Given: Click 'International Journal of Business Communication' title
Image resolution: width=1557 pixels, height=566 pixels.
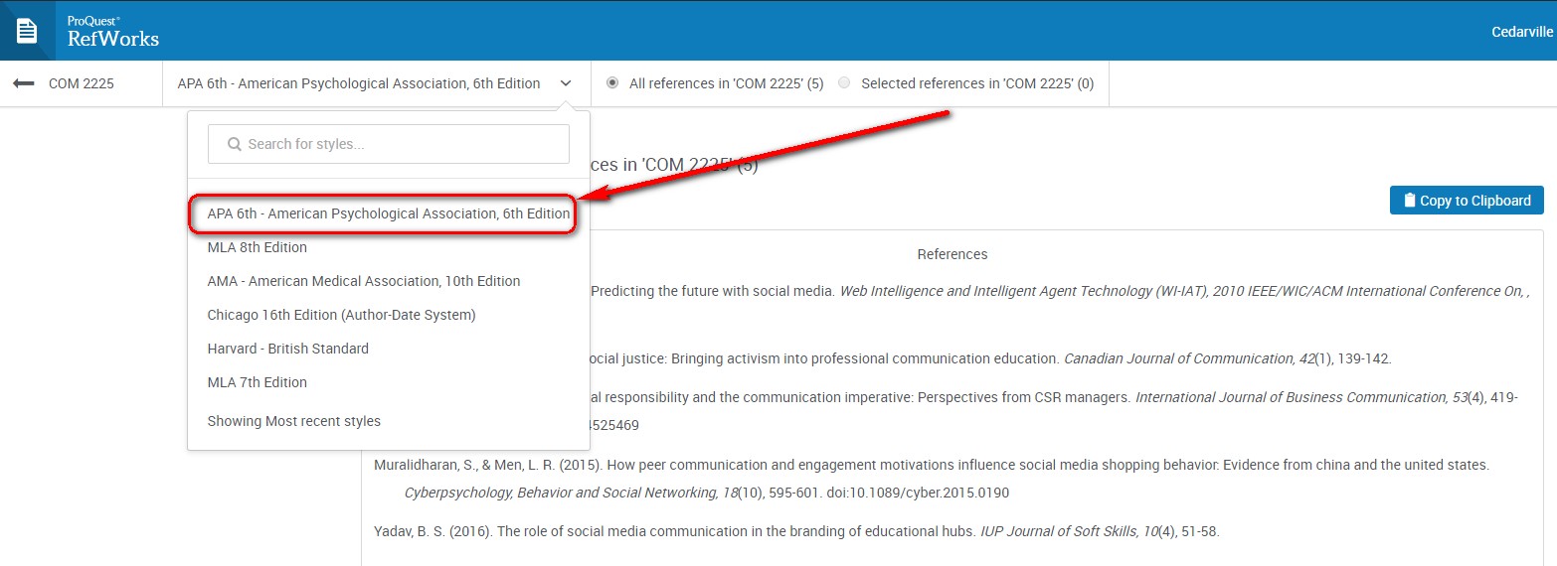Looking at the screenshot, I should point(1291,397).
